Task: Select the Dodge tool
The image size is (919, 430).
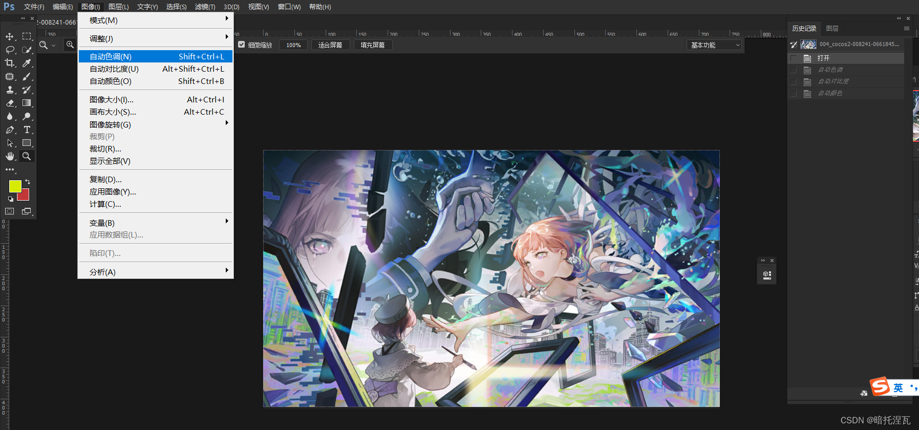Action: (27, 116)
